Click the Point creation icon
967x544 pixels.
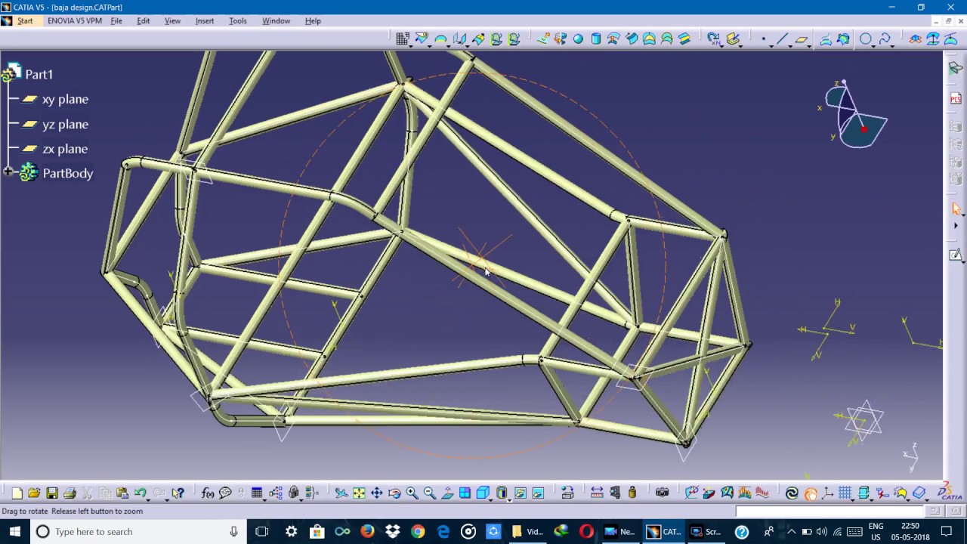click(763, 39)
